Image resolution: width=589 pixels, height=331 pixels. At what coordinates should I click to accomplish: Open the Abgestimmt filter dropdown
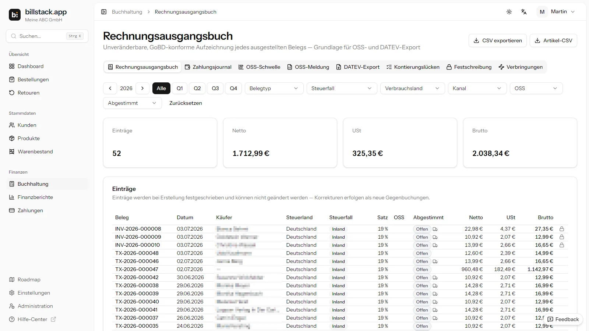[133, 103]
